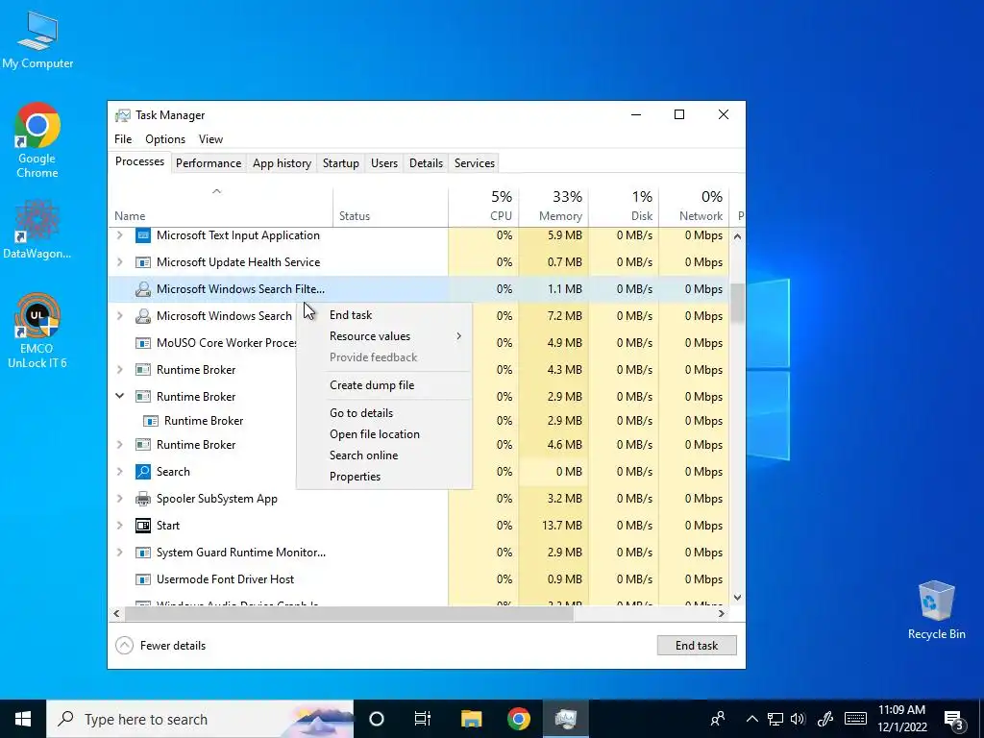Click Microsoft Windows Search Filter icon
984x738 pixels.
[143, 289]
